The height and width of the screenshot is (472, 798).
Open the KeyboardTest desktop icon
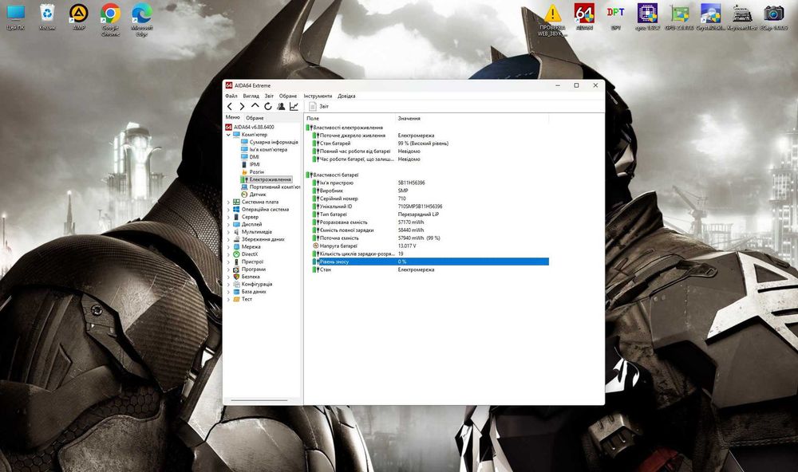[x=742, y=18]
